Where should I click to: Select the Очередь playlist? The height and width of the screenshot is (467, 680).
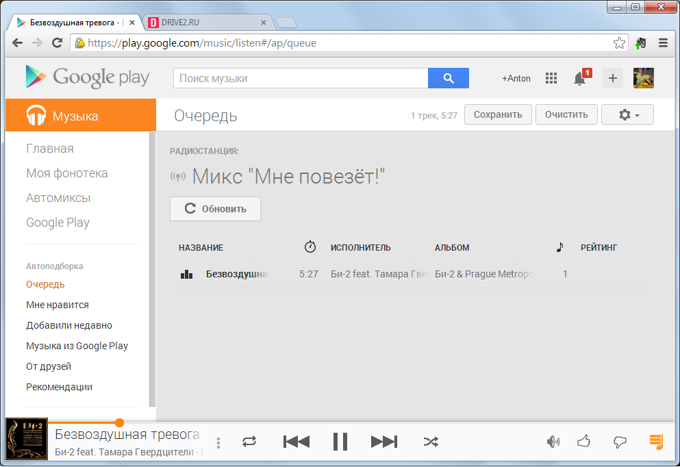pyautogui.click(x=45, y=284)
